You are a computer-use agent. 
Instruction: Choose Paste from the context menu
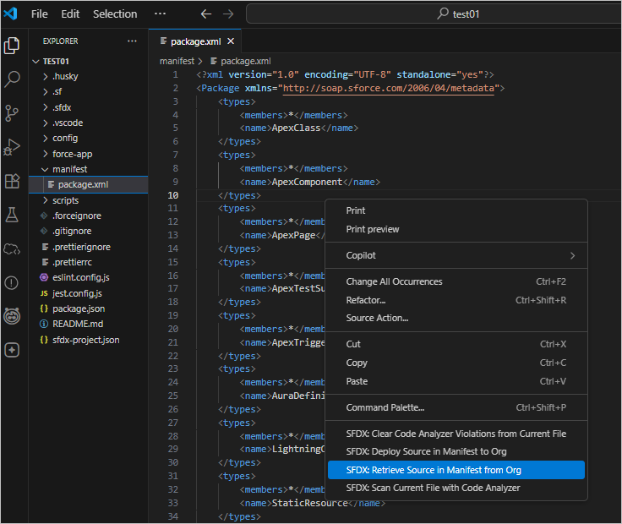point(456,382)
